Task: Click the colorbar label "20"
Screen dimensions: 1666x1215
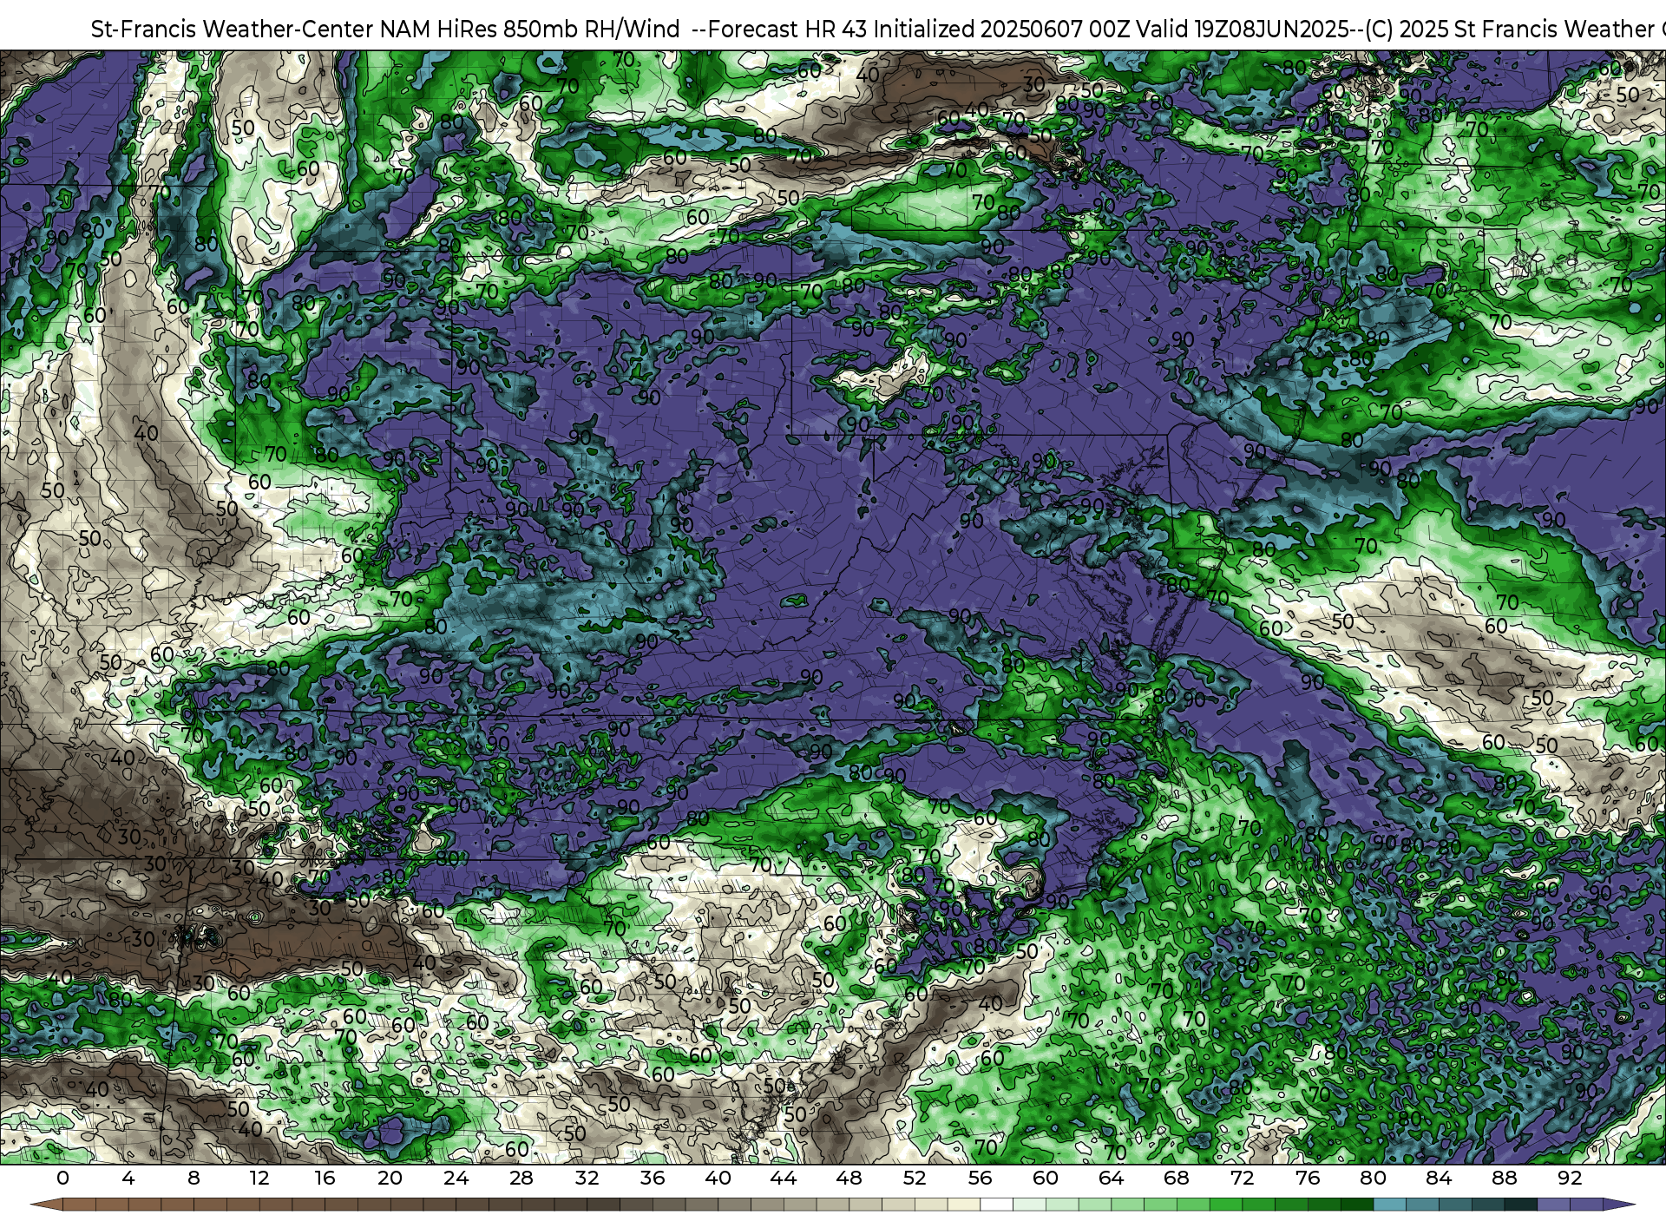Action: (x=390, y=1179)
